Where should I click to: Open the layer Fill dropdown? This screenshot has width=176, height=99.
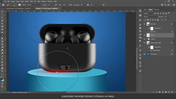(x=168, y=20)
